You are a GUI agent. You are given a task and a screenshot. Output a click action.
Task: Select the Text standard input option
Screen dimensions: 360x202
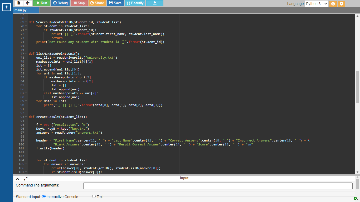[x=94, y=196]
